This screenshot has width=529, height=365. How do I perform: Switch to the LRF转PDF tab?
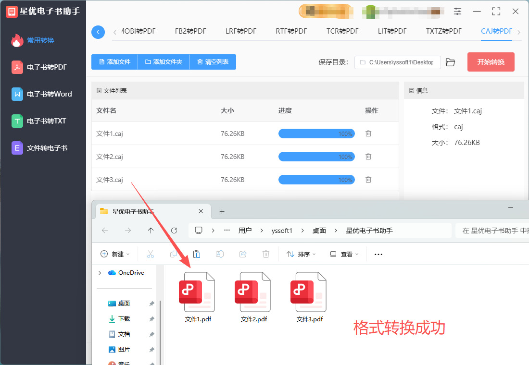pos(241,31)
